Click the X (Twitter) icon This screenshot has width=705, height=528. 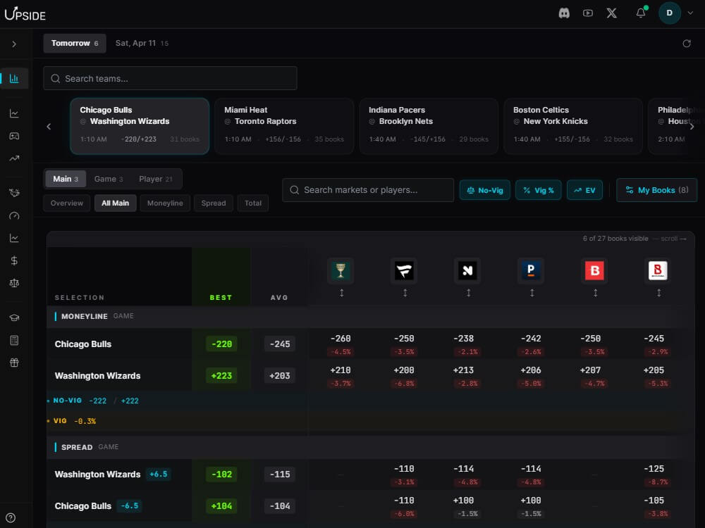pyautogui.click(x=611, y=13)
